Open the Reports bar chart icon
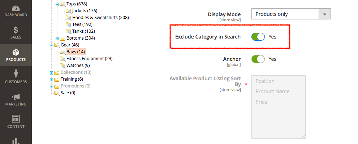 pyautogui.click(x=16, y=140)
